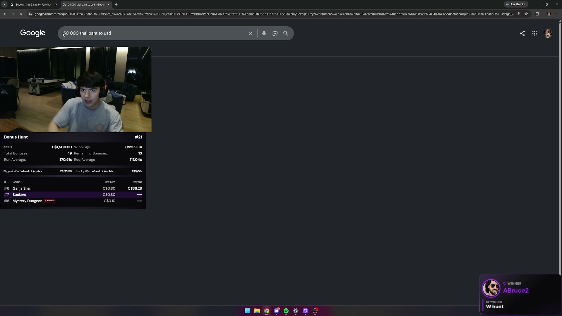Search by image with Google Lens
Screen dimensions: 562x316
[x=275, y=33]
